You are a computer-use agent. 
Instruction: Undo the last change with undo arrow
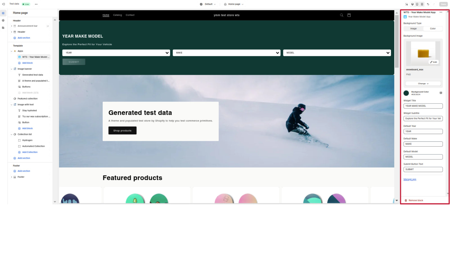(427, 4)
